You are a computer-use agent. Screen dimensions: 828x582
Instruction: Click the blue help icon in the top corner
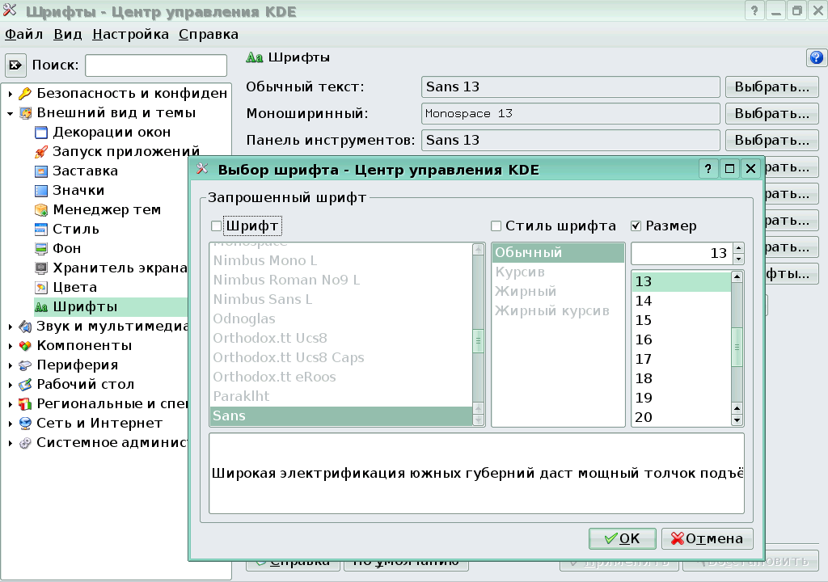[817, 57]
